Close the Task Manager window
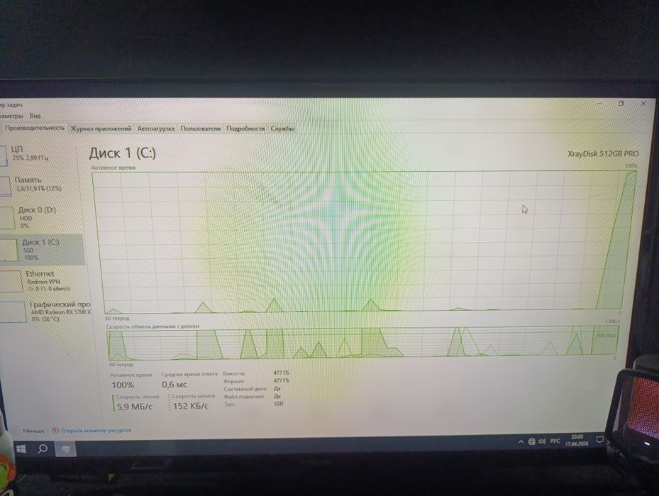Screen dimensions: 659x496 (643, 104)
